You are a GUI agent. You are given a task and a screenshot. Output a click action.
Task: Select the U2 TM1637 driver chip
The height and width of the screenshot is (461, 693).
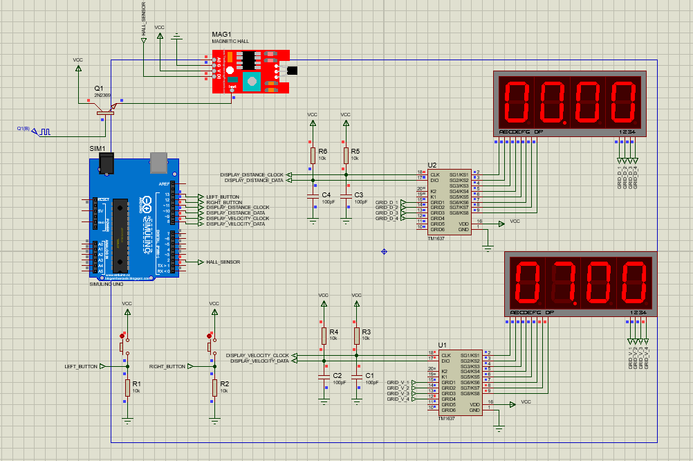tap(449, 201)
